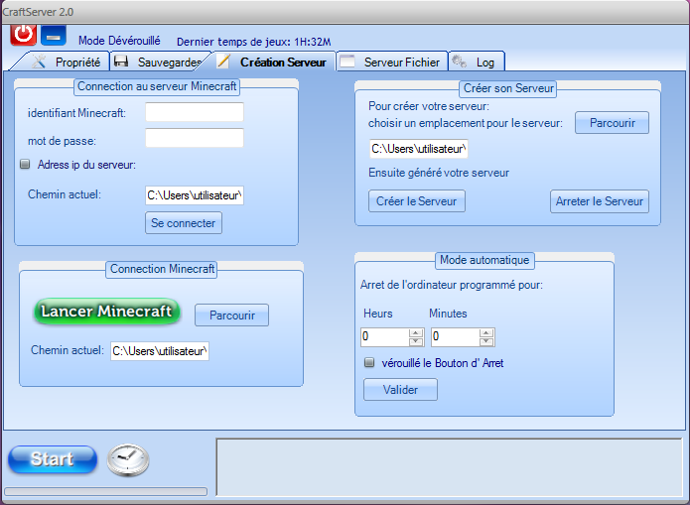Viewport: 690px width, 505px height.
Task: Click the Dernier temps de jeux text
Action: pos(253,42)
